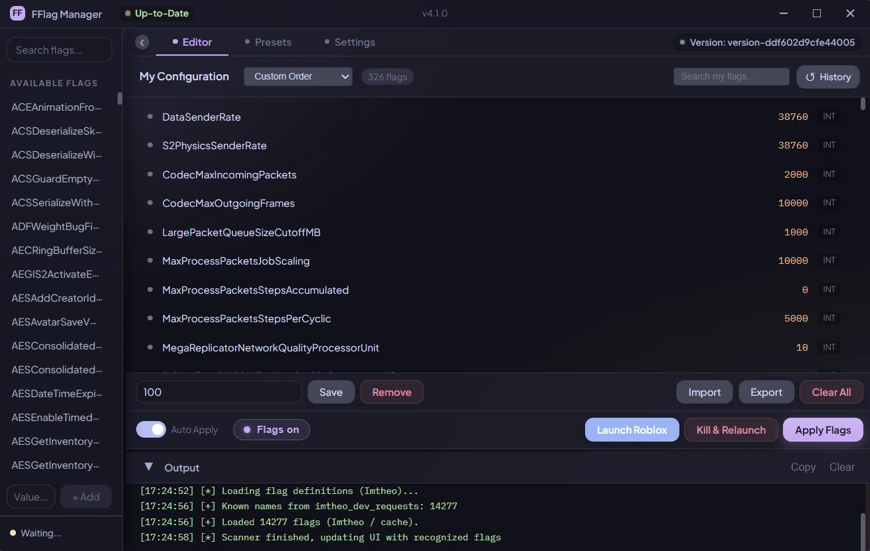870x551 pixels.
Task: Toggle the Flags on button
Action: point(271,430)
